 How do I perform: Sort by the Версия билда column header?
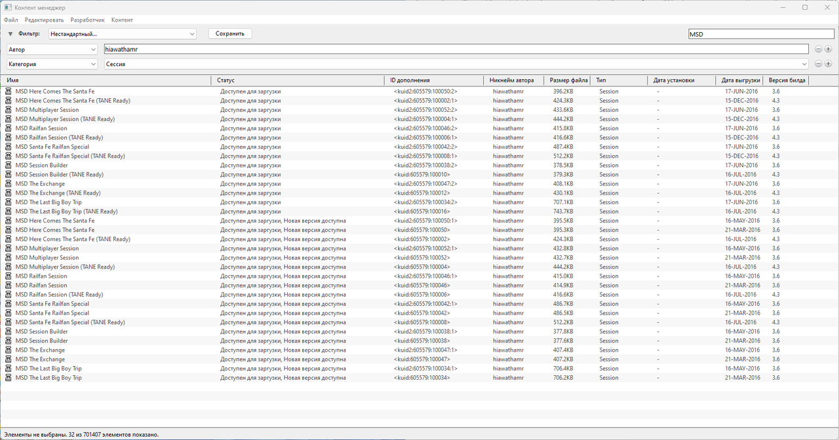tap(787, 81)
